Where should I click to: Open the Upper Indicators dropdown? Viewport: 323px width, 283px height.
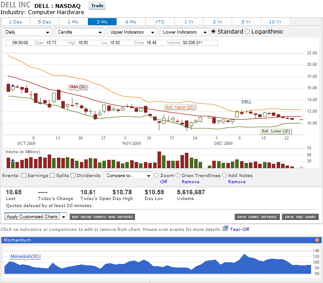(x=132, y=32)
